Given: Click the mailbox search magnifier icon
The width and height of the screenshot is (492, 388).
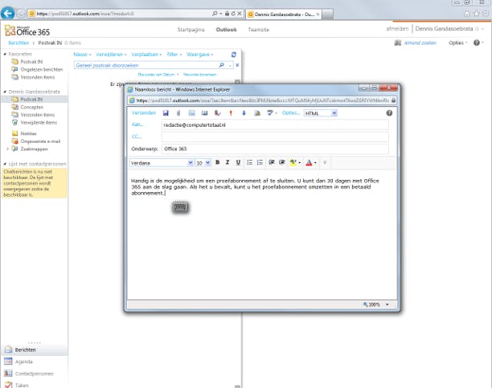Looking at the screenshot, I should point(222,65).
